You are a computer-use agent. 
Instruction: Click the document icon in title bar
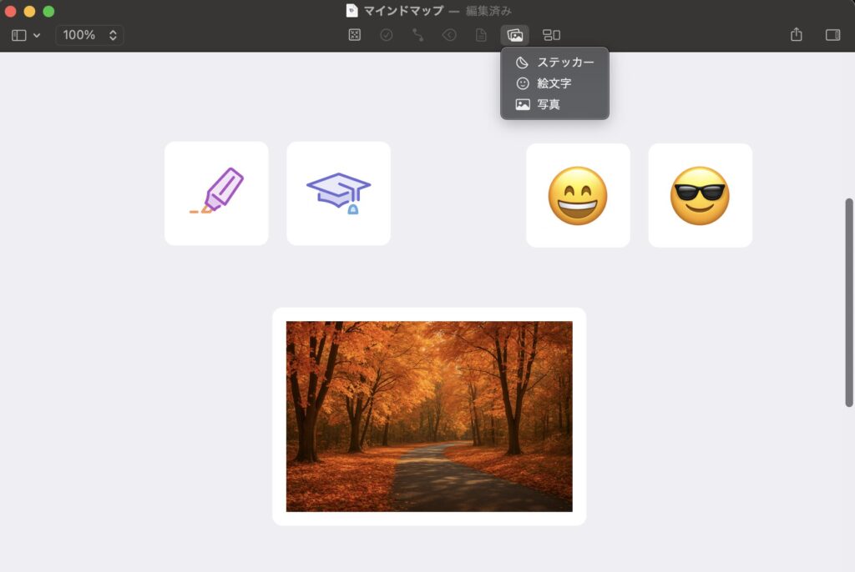(x=352, y=11)
